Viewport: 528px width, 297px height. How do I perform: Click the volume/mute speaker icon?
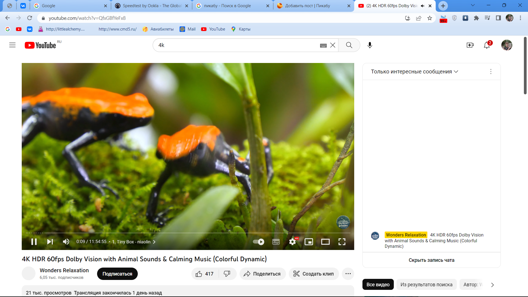pos(66,242)
